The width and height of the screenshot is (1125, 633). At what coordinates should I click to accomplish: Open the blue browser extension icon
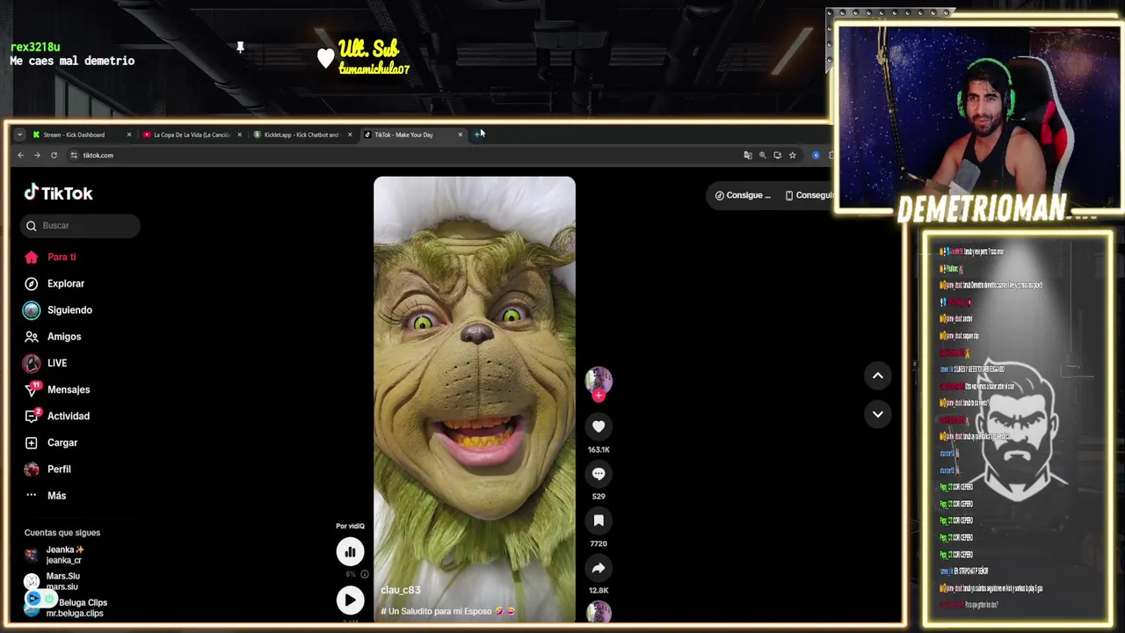(816, 156)
